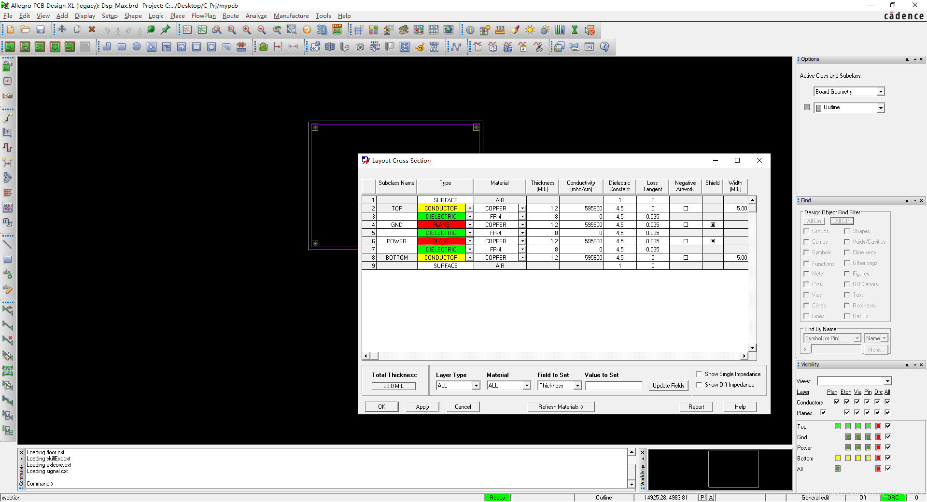The height and width of the screenshot is (502, 927).
Task: Click Bottom layer Etch yellow swatch
Action: tap(848, 458)
